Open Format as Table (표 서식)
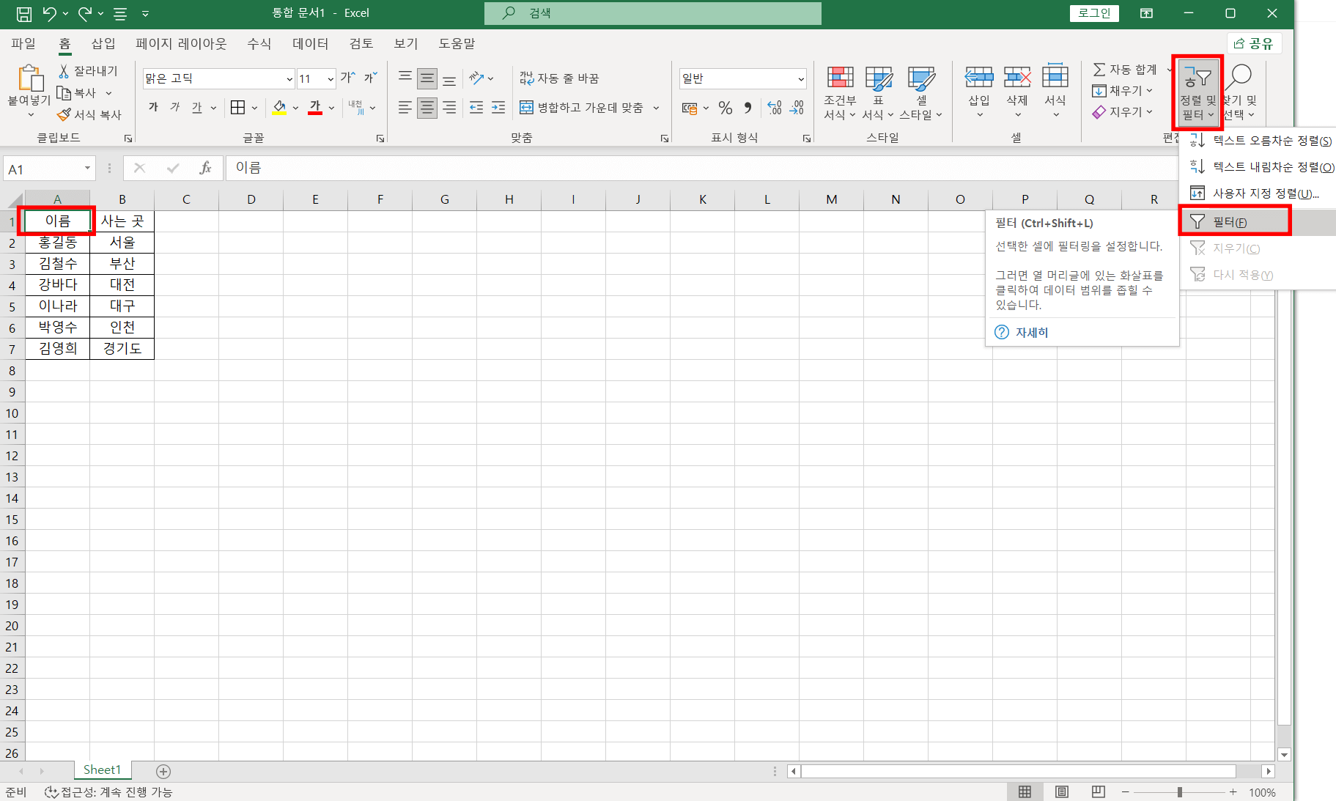 [878, 93]
